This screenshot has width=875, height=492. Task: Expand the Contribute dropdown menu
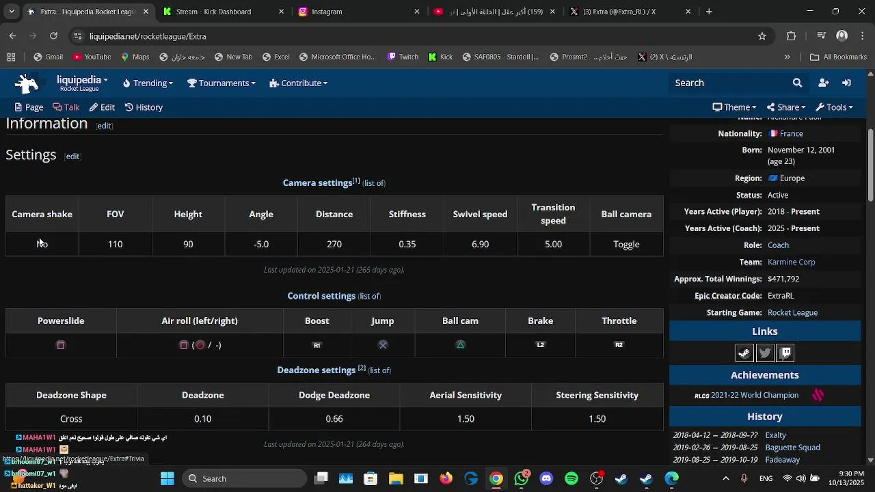click(x=299, y=83)
